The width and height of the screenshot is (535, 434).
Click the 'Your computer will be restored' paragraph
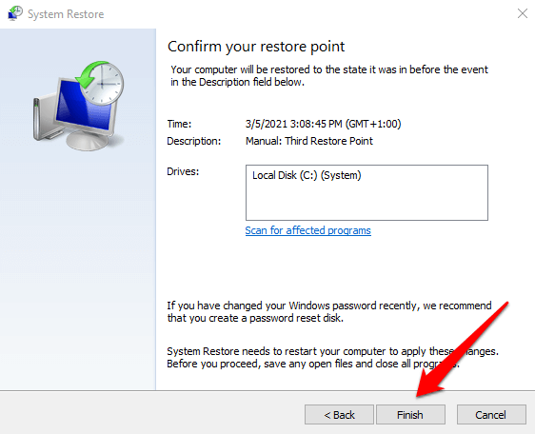[329, 76]
